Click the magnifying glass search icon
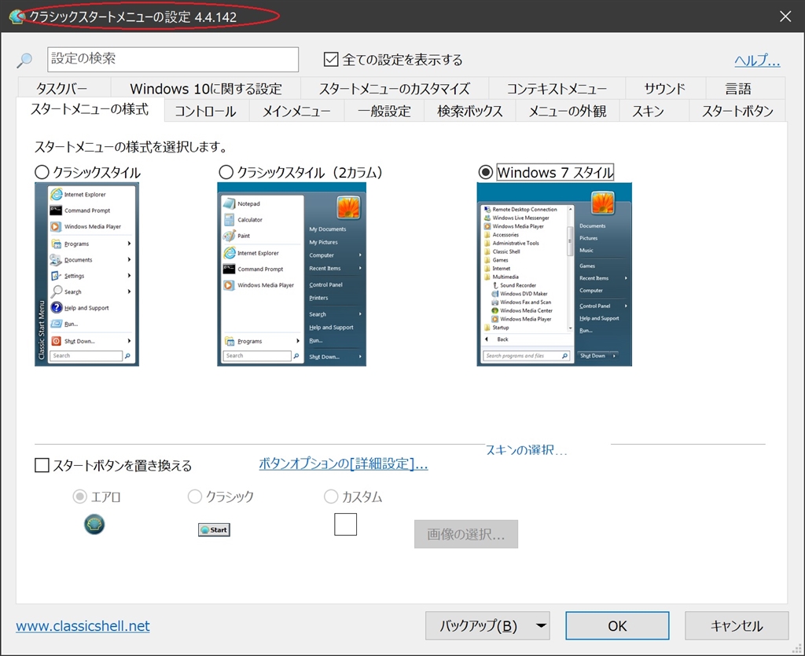This screenshot has height=656, width=805. click(24, 60)
